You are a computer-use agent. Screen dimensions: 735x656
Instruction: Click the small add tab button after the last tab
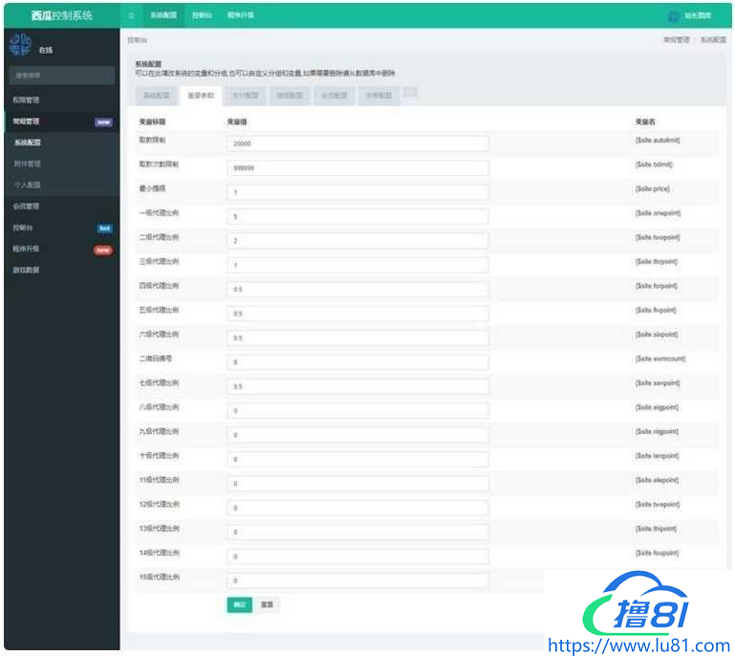[x=411, y=93]
